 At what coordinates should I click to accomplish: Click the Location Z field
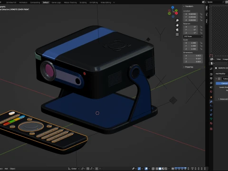190,20
